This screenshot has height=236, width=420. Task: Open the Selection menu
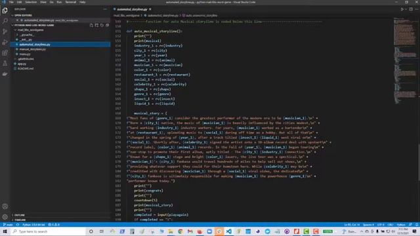31,2
